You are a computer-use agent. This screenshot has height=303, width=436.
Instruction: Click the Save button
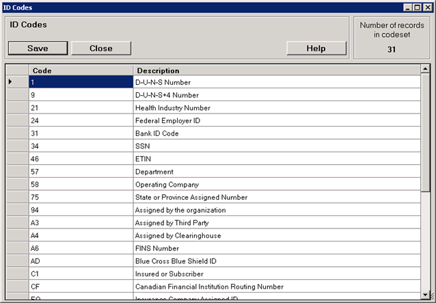coord(38,49)
